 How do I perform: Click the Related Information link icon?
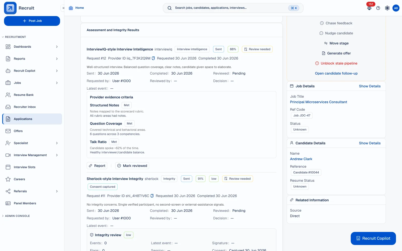coord(292,200)
